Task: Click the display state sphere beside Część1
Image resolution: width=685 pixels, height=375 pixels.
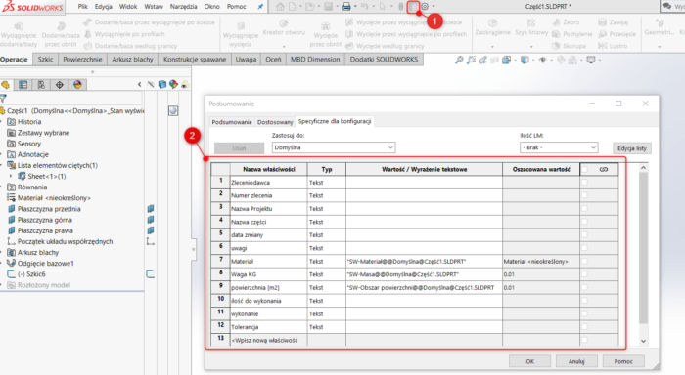Action: tap(173, 110)
